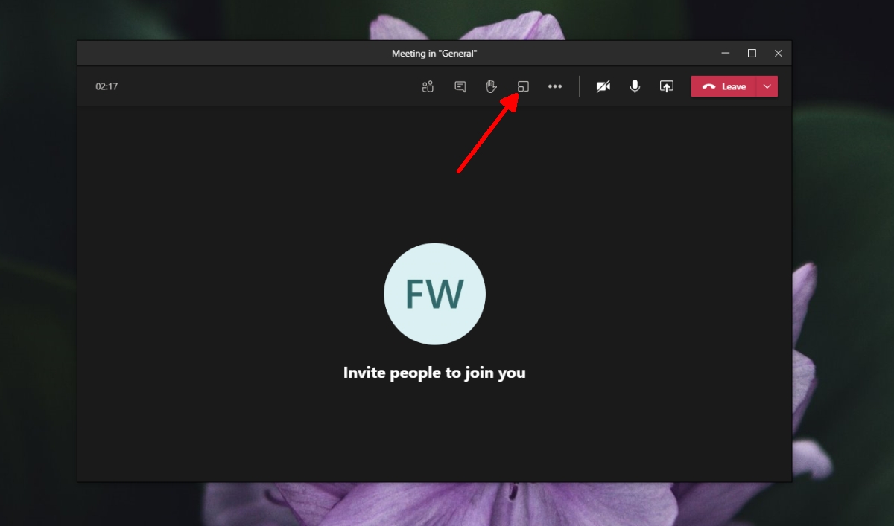Image resolution: width=894 pixels, height=526 pixels.
Task: Expand the Leave options dropdown arrow
Action: click(x=767, y=86)
